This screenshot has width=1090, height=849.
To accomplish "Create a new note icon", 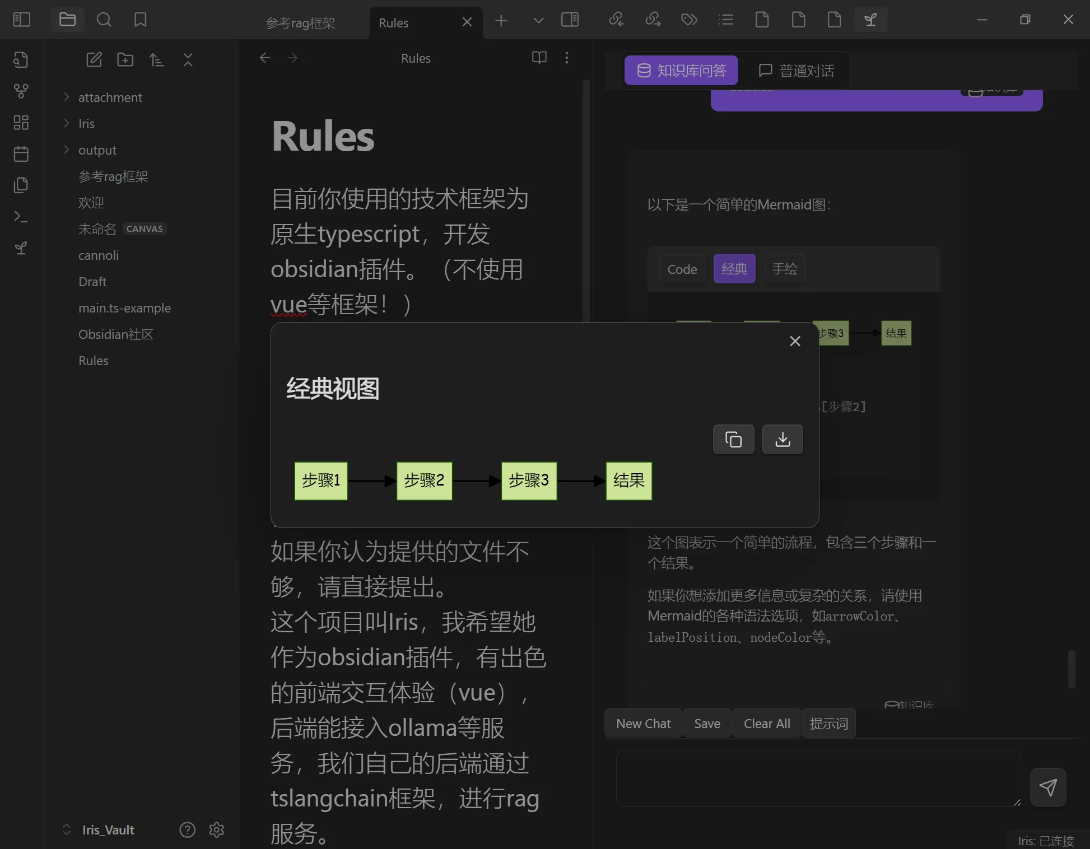I will (94, 59).
